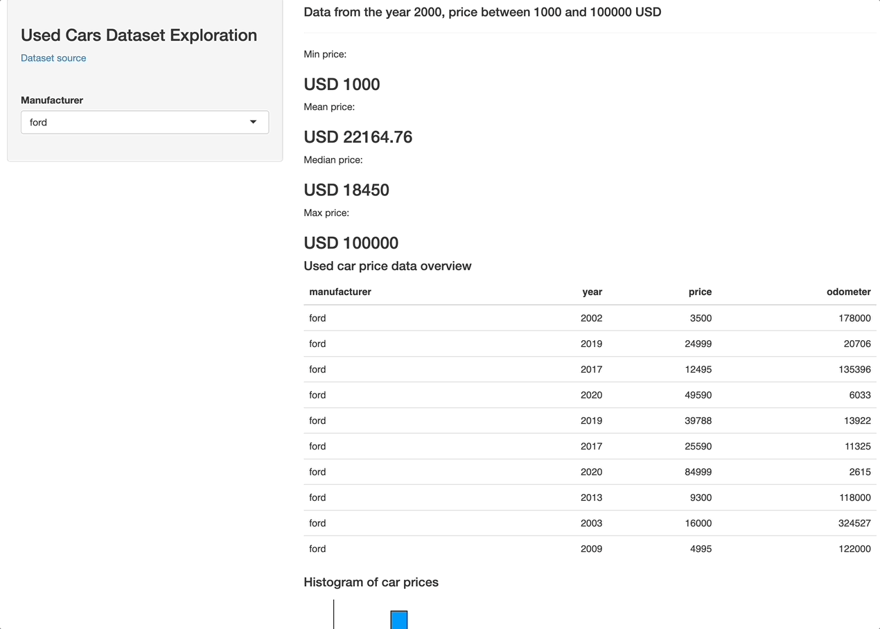Click odometer cell 20706
The width and height of the screenshot is (880, 629).
coord(857,344)
